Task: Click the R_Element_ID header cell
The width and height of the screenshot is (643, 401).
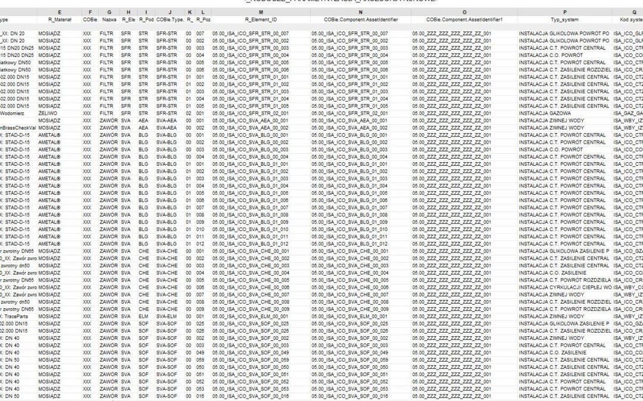Action: click(261, 20)
